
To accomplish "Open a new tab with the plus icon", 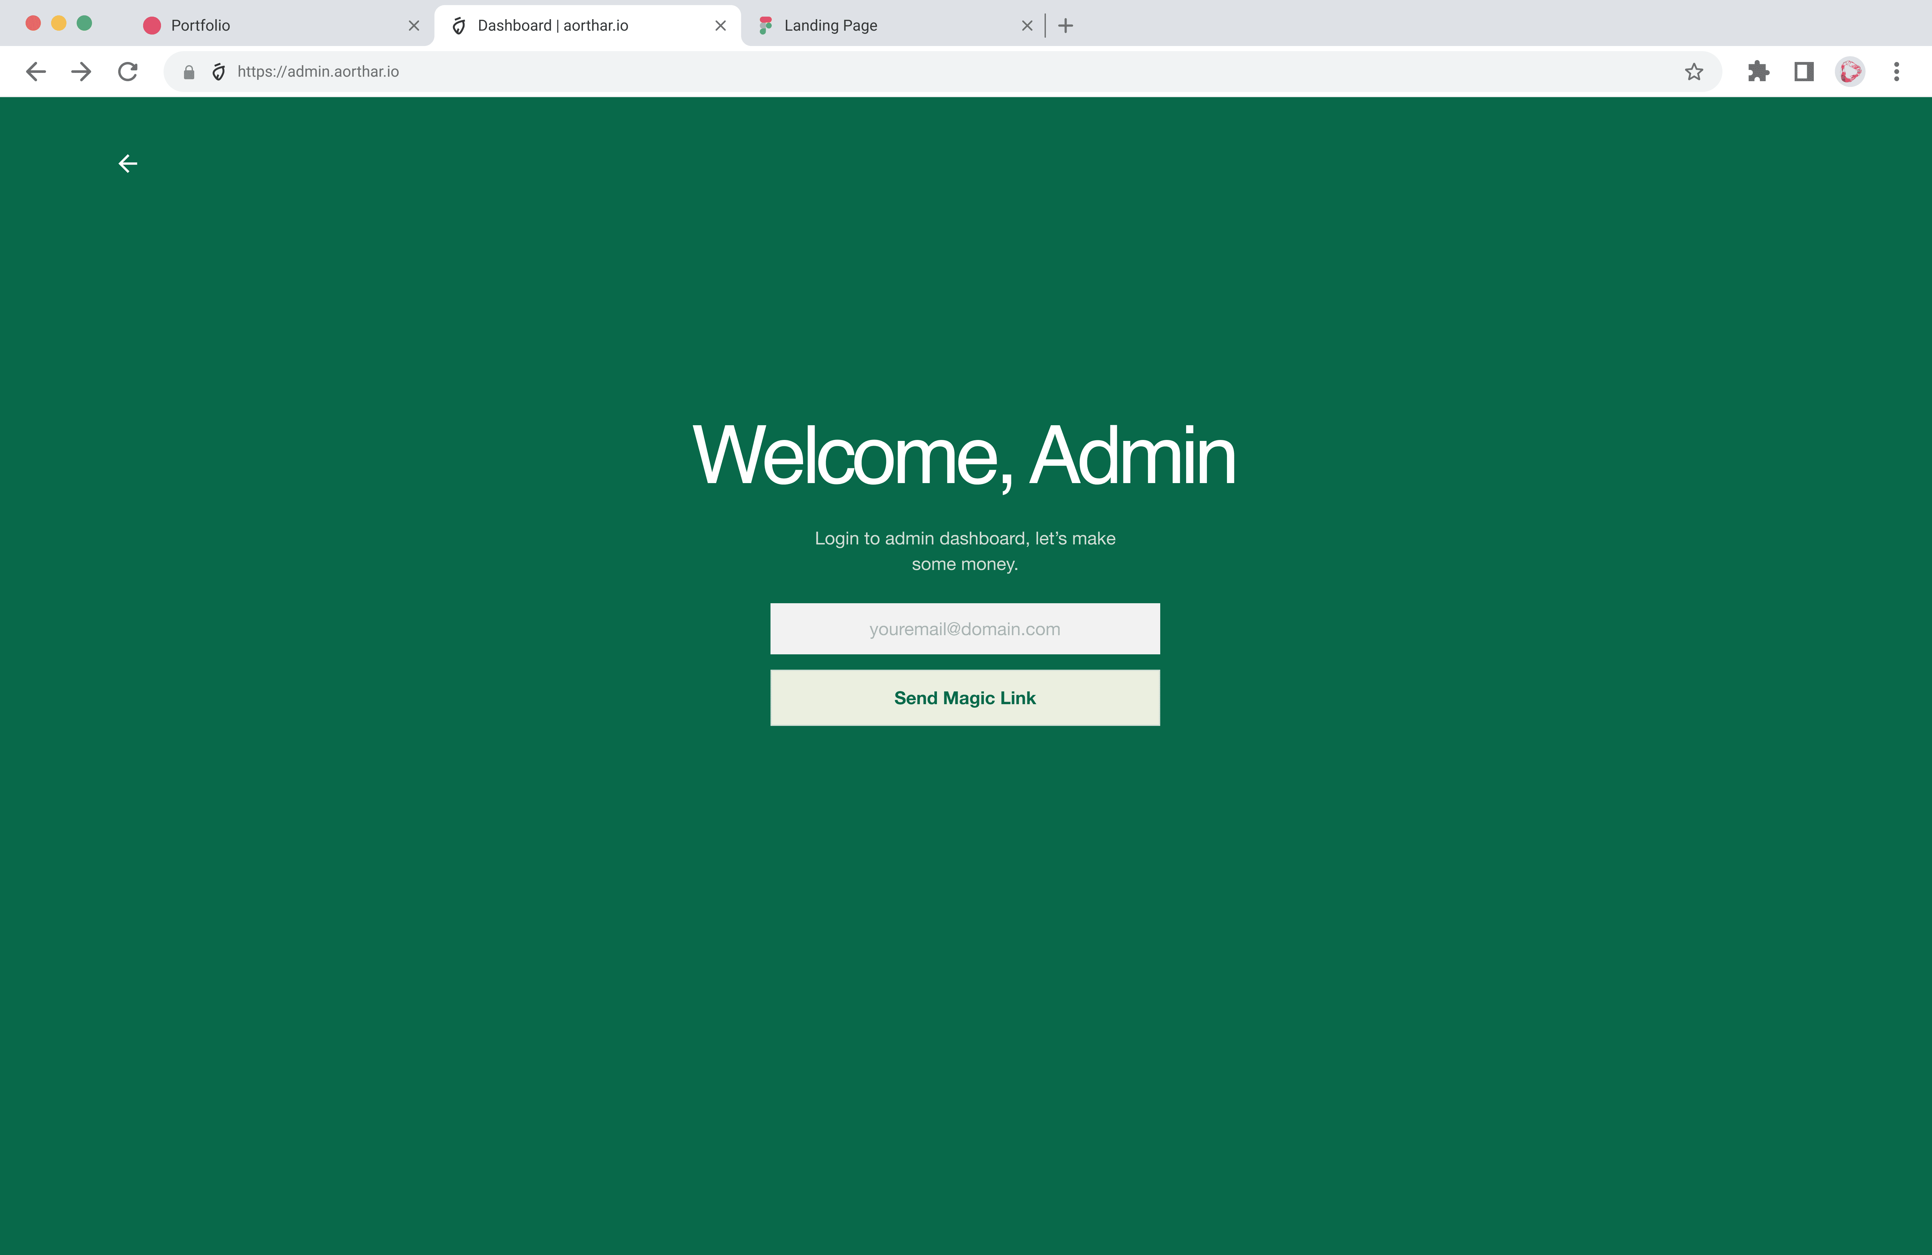I will (1066, 26).
